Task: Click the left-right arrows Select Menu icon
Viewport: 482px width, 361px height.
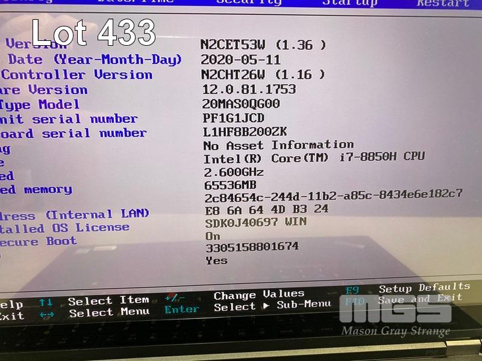Action: (x=46, y=315)
